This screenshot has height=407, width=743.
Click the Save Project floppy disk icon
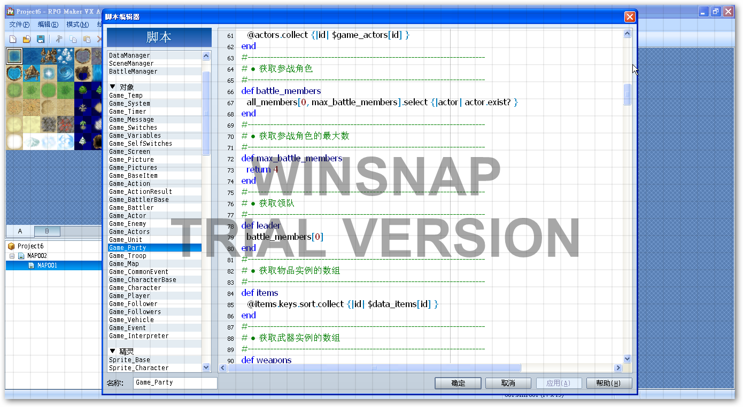(x=41, y=40)
